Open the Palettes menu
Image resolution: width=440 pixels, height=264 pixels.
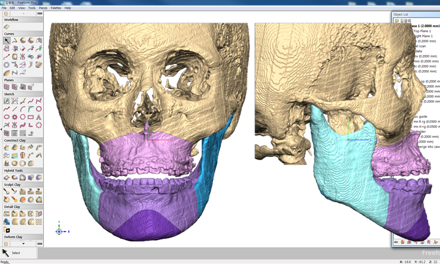pyautogui.click(x=56, y=8)
